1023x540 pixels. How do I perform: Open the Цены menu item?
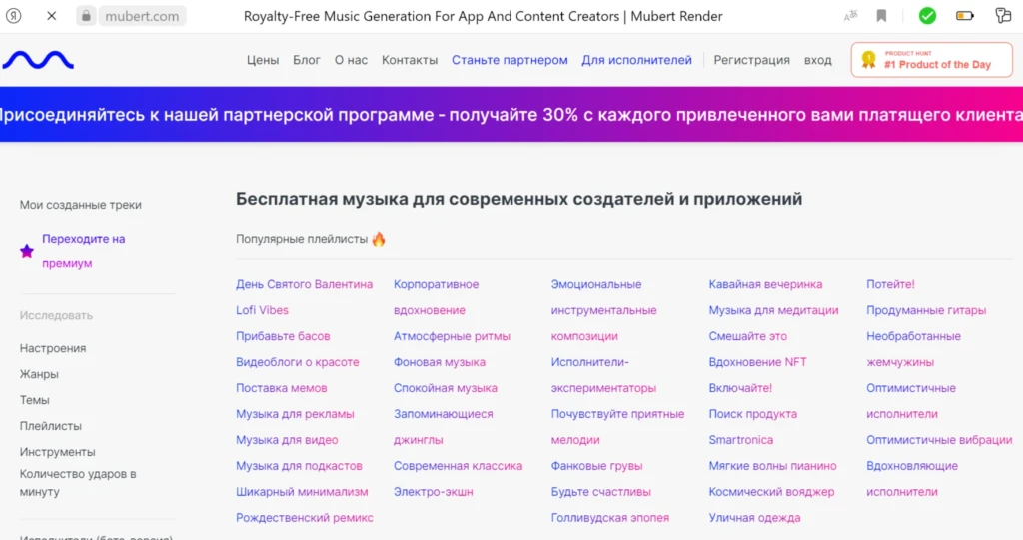(263, 60)
